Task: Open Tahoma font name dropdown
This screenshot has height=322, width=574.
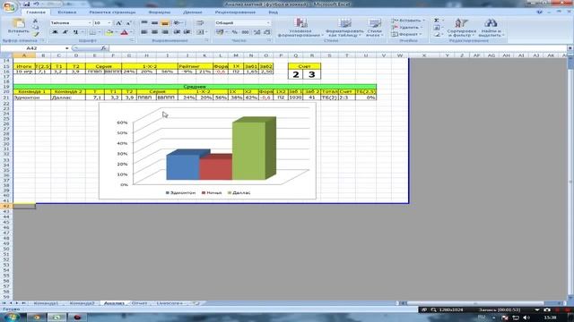Action: pyautogui.click(x=90, y=23)
